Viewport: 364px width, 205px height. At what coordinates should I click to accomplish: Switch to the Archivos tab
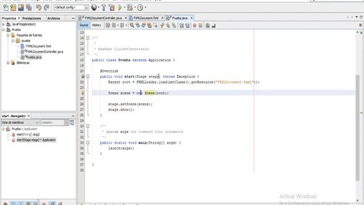point(53,18)
